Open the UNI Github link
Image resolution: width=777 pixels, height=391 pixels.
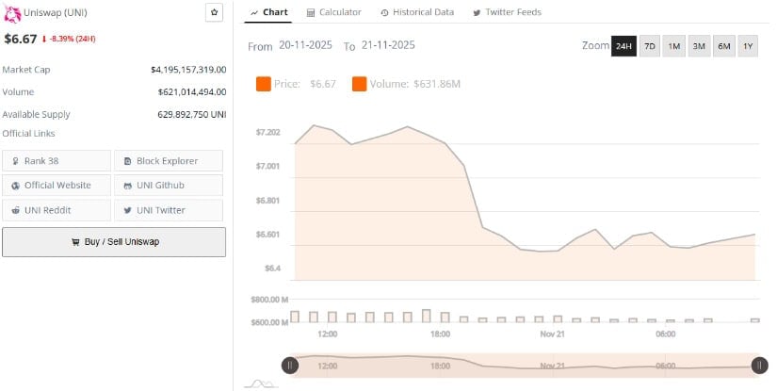point(169,186)
